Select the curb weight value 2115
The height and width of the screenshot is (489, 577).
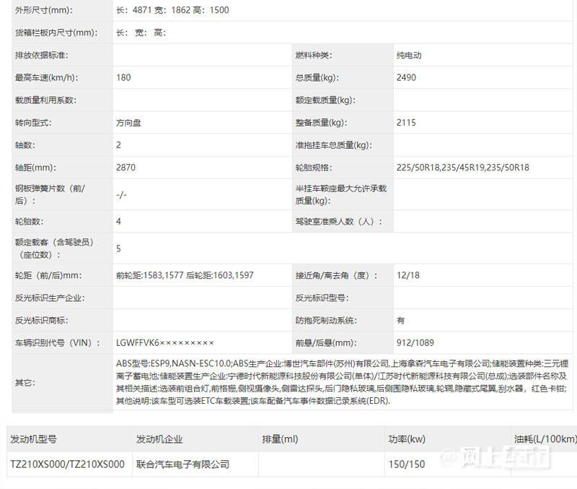[x=406, y=122]
